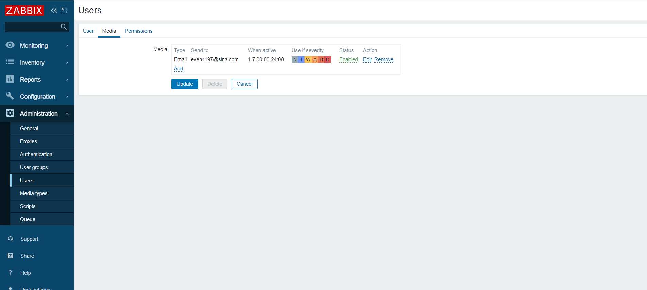Screen dimensions: 647x290
Task: Click the D severity swatch
Action: (328, 59)
